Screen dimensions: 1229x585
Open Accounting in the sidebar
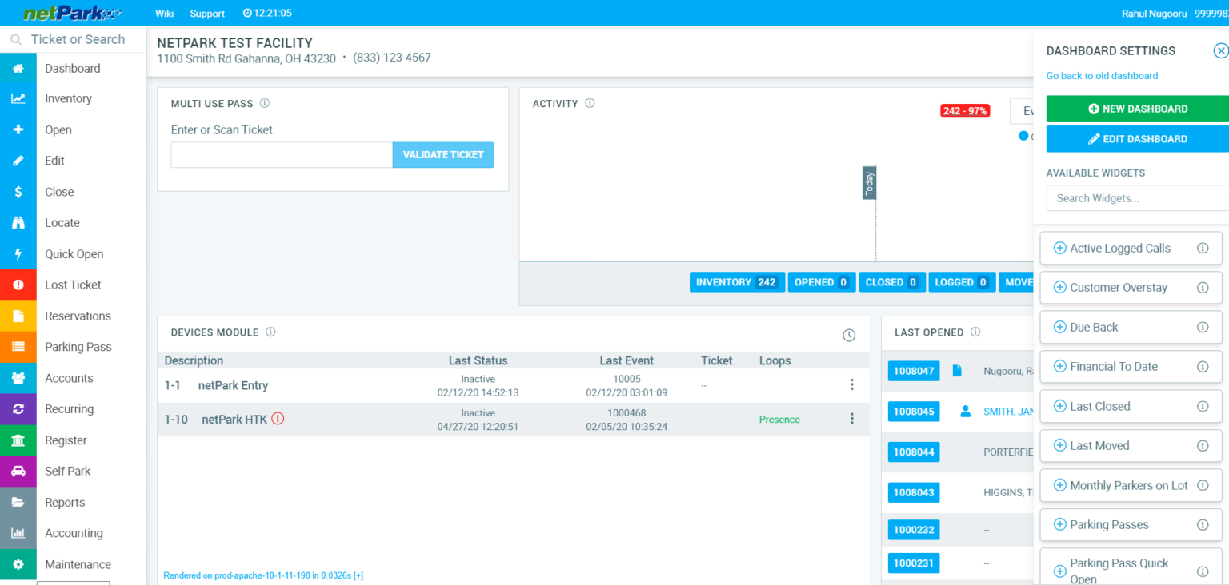pos(73,533)
